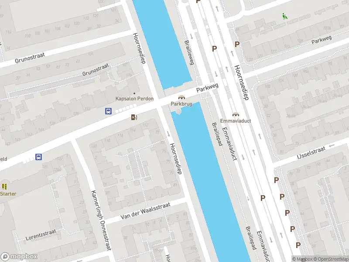Select the Parkbrug bridge icon

tap(181, 97)
